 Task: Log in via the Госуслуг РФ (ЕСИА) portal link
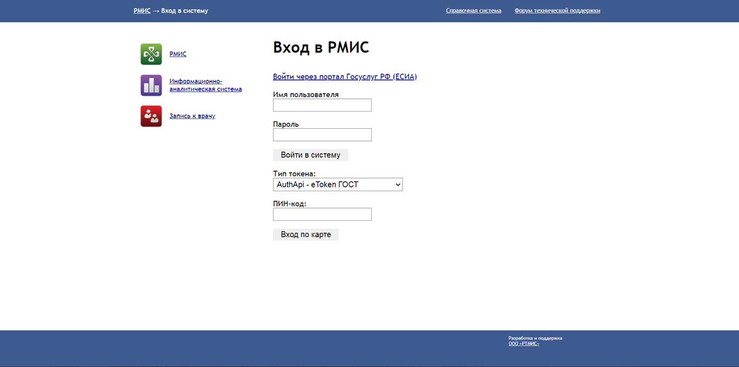345,77
